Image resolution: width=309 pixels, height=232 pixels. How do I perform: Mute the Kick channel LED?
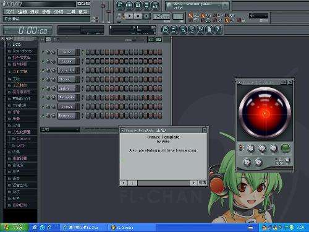(x=43, y=52)
